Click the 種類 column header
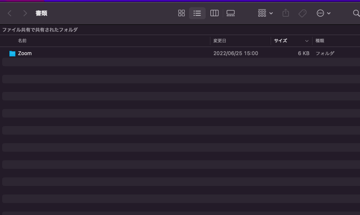This screenshot has width=360, height=215. [x=320, y=41]
